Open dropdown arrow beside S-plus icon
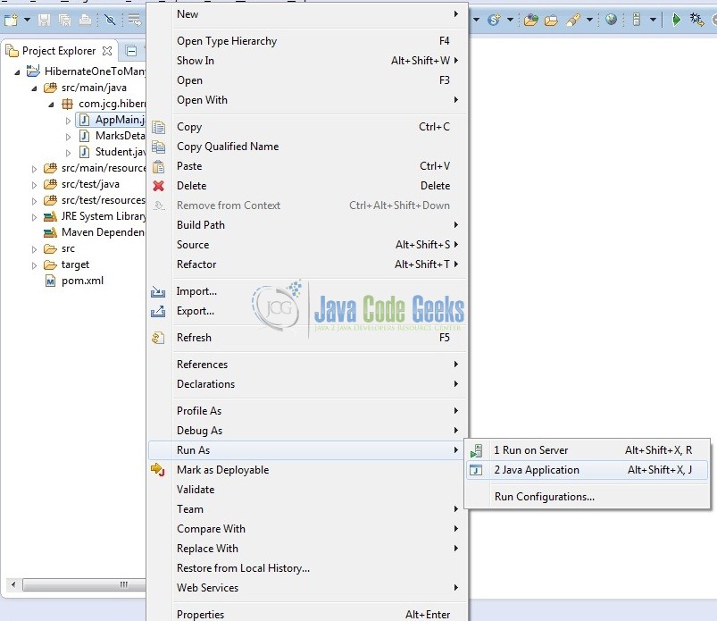This screenshot has width=717, height=621. coord(511,20)
